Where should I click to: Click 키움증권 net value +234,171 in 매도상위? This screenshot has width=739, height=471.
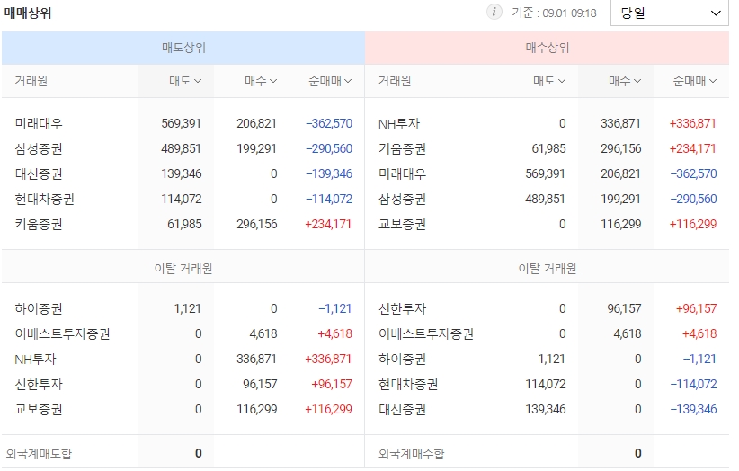point(328,224)
